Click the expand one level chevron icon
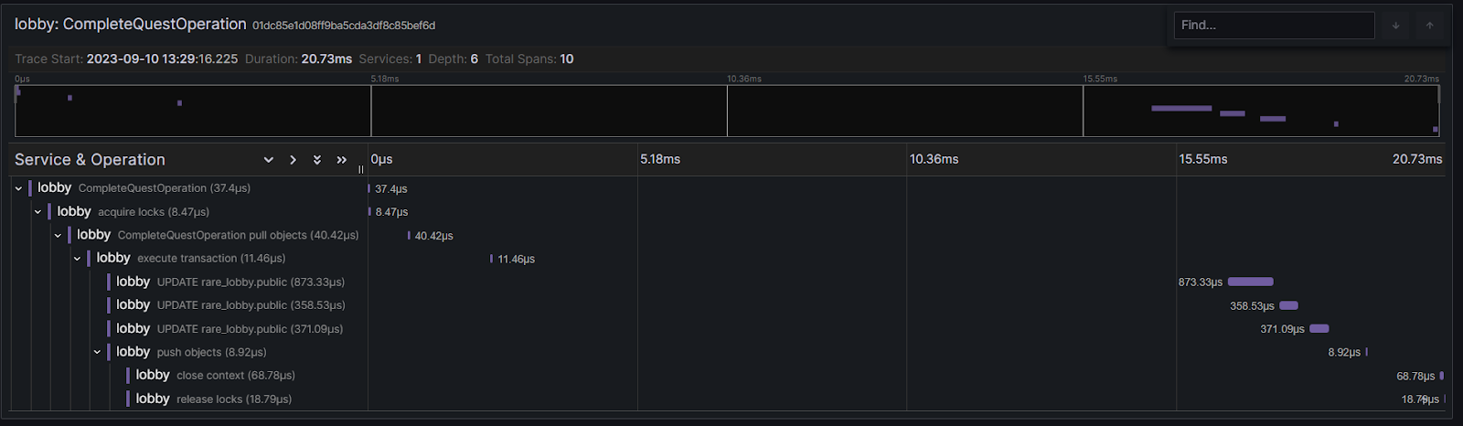This screenshot has height=426, width=1463. point(293,160)
